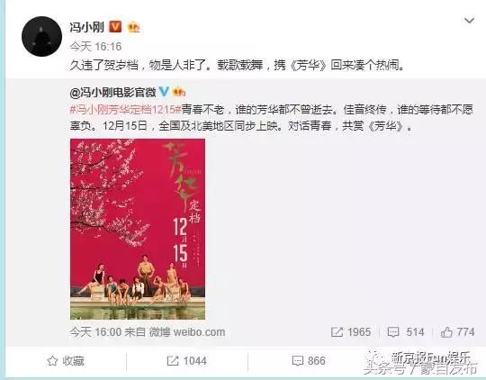Open the #冯小刚芳华定档1215# hashtag
Image resolution: width=486 pixels, height=380 pixels.
(125, 110)
